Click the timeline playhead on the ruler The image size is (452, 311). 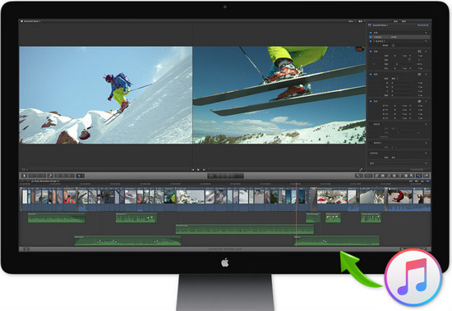pos(296,184)
